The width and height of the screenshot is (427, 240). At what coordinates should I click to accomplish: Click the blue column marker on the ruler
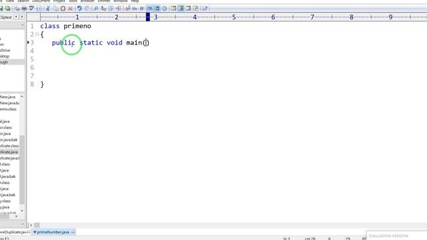pyautogui.click(x=148, y=17)
